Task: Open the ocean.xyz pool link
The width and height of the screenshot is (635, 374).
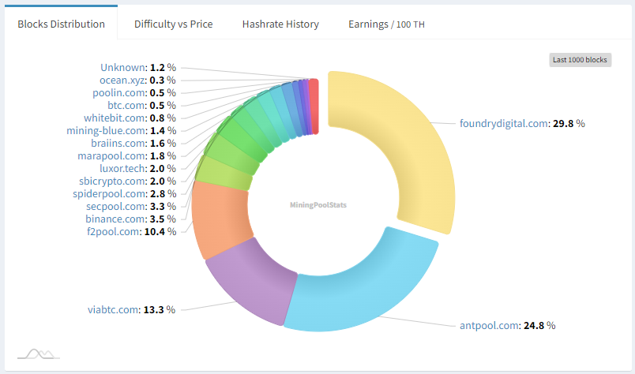Action: coord(122,80)
